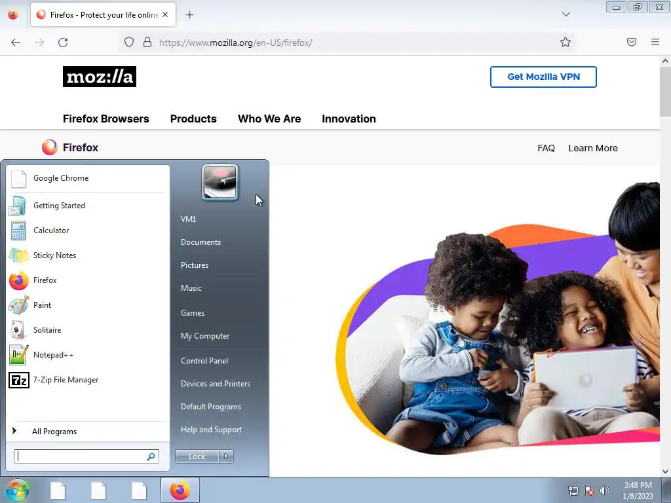Open a new browser tab
671x503 pixels.
pyautogui.click(x=189, y=15)
